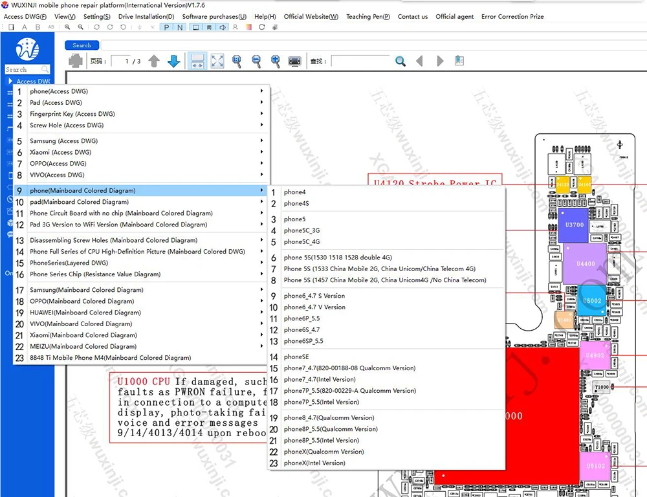The height and width of the screenshot is (497, 647).
Task: Click the zoom out magnifier with minus
Action: tap(256, 61)
